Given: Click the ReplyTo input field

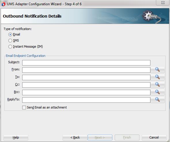Looking at the screenshot, I should 86,100.
